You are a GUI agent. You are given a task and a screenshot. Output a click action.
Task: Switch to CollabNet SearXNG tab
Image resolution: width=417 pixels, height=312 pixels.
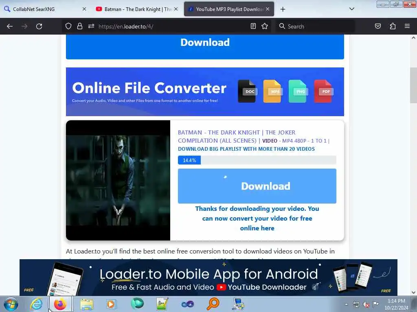tap(45, 9)
